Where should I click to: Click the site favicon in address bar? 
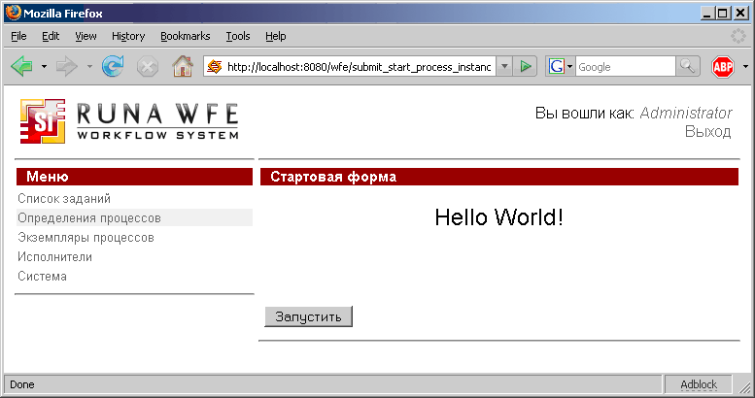point(215,66)
